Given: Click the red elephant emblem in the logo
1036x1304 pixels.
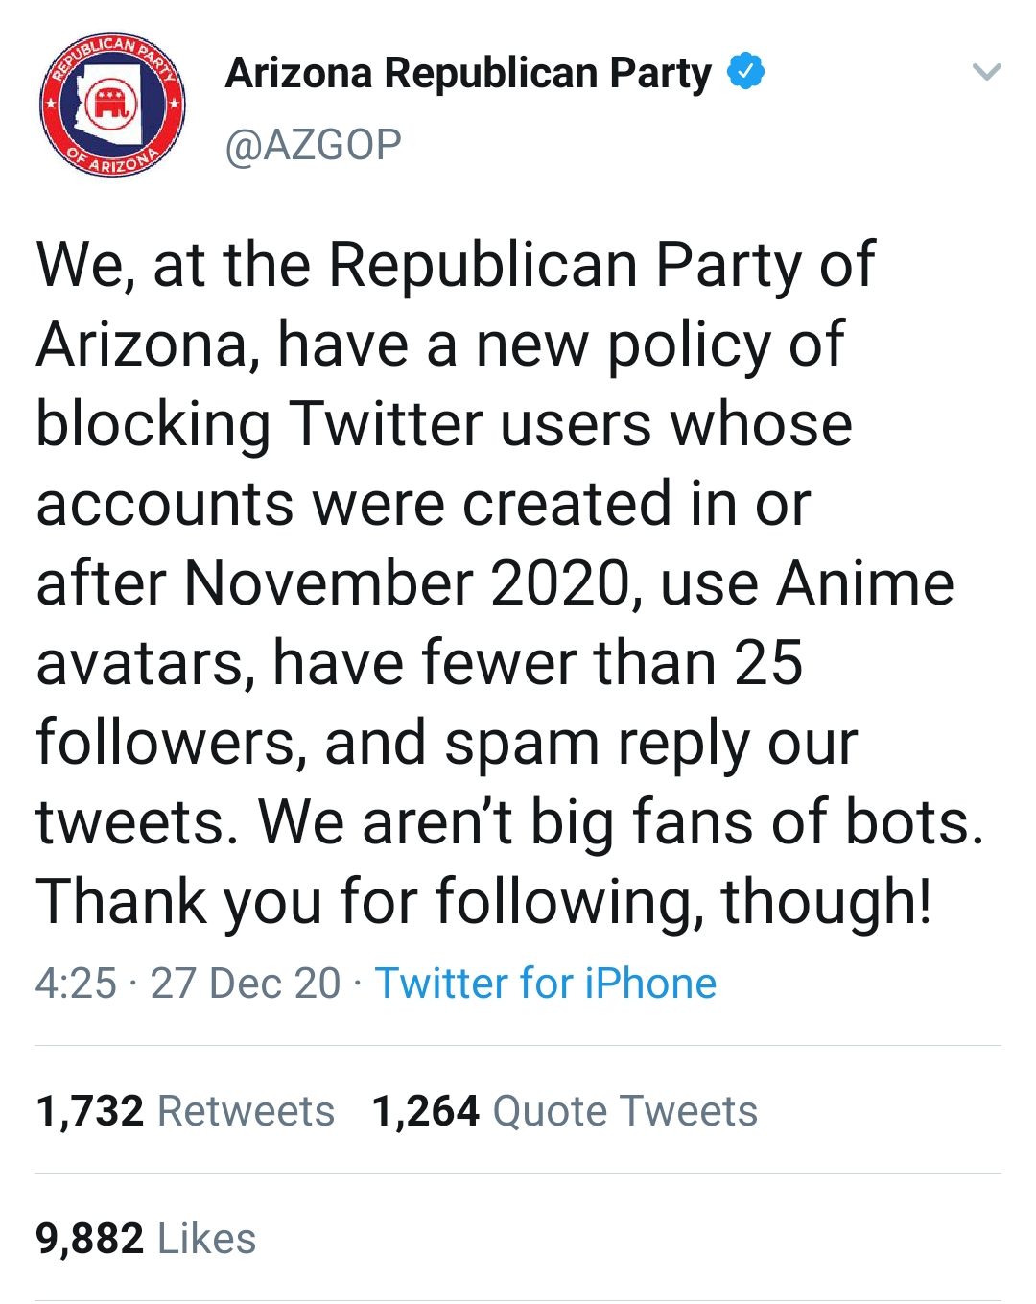Looking at the screenshot, I should pos(112,101).
